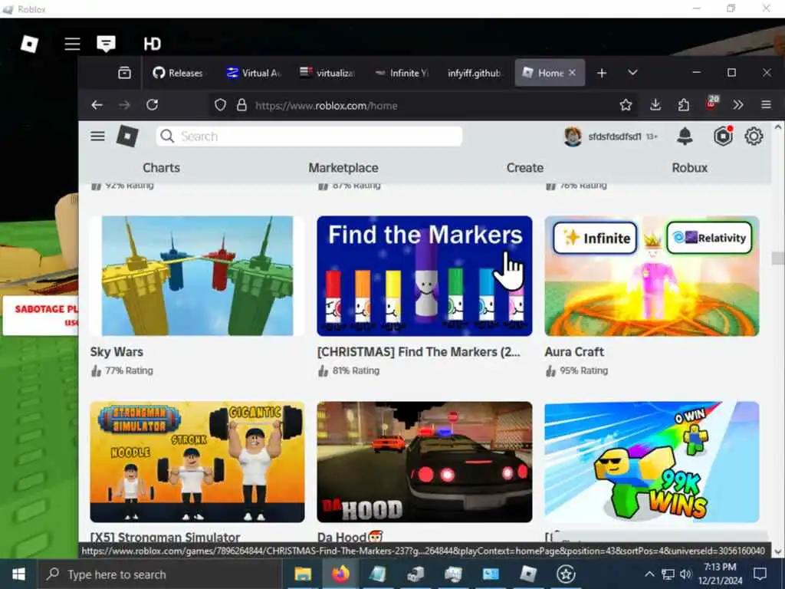Open Windows notification center

click(760, 574)
